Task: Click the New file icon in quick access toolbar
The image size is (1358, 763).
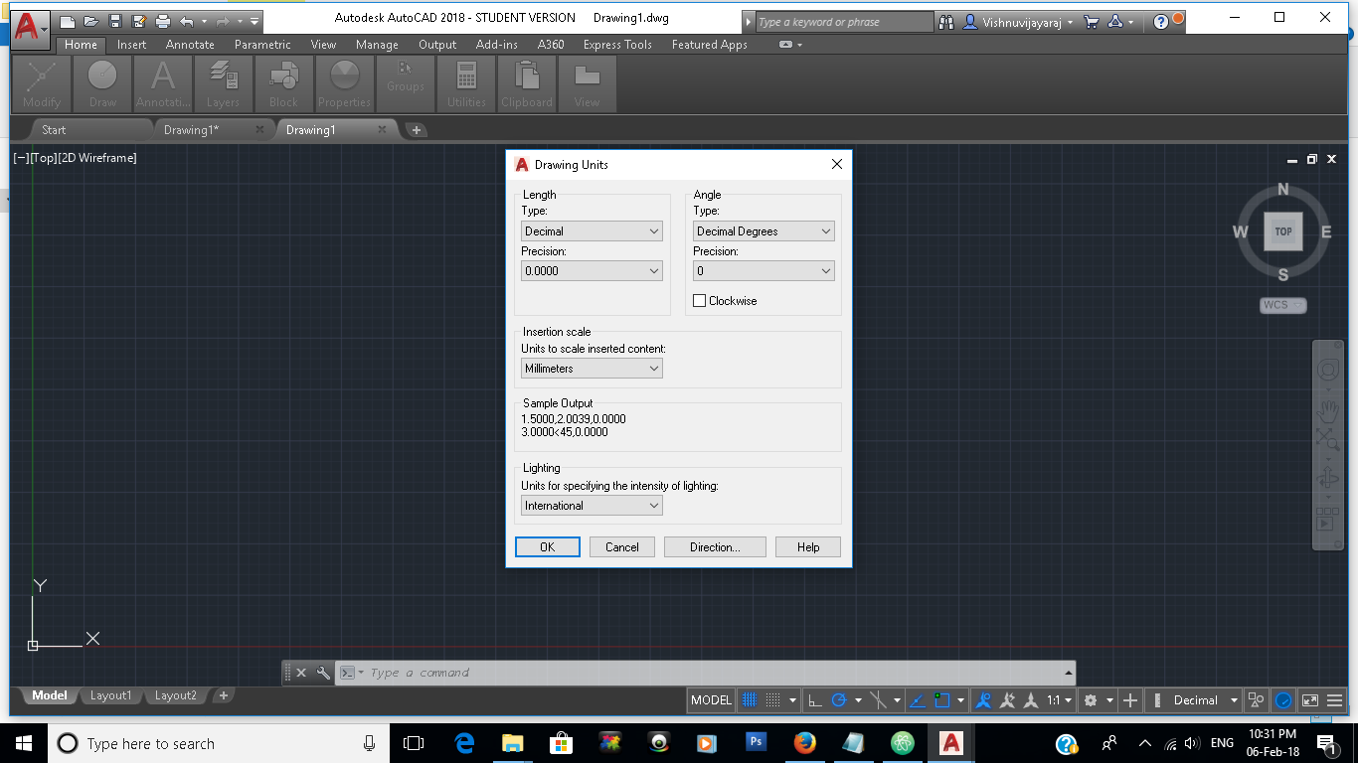Action: click(x=68, y=21)
